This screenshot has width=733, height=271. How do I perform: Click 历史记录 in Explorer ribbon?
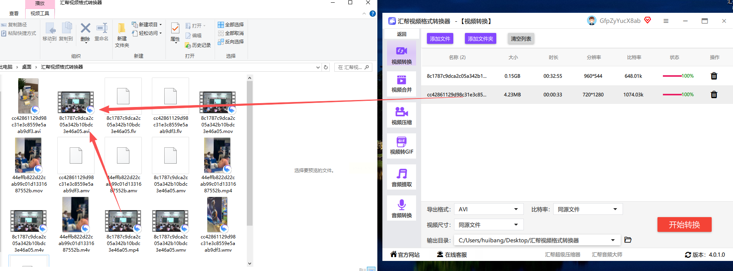198,45
